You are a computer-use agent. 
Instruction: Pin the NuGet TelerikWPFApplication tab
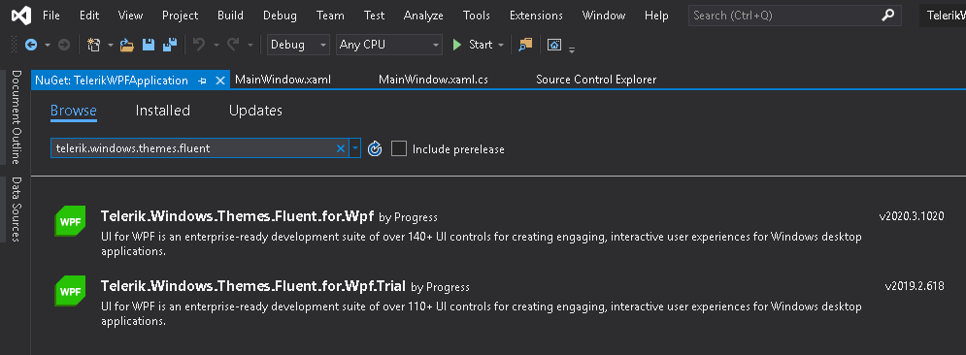click(x=202, y=81)
